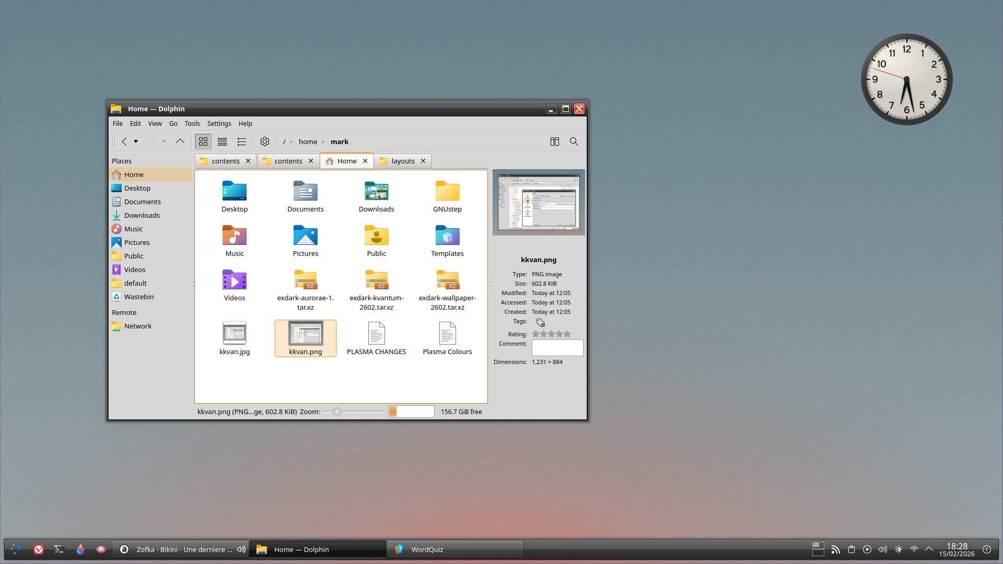
Task: Select exdark-wallpaper-2602.tar.xz archive
Action: [x=447, y=290]
